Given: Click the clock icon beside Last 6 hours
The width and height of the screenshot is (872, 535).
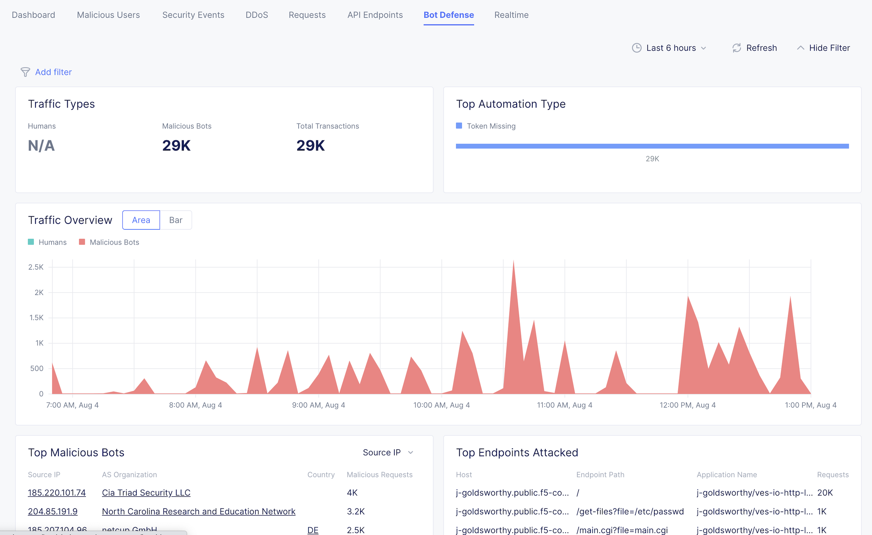Looking at the screenshot, I should click(x=636, y=48).
